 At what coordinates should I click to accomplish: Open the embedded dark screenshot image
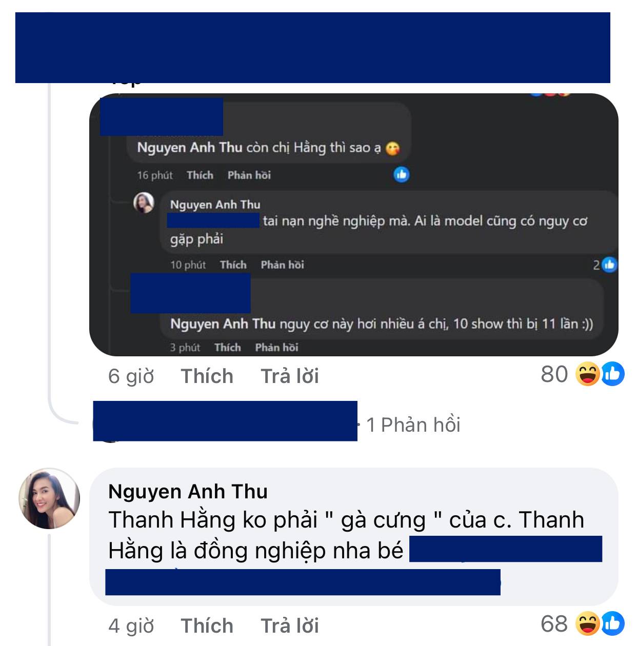(x=354, y=225)
